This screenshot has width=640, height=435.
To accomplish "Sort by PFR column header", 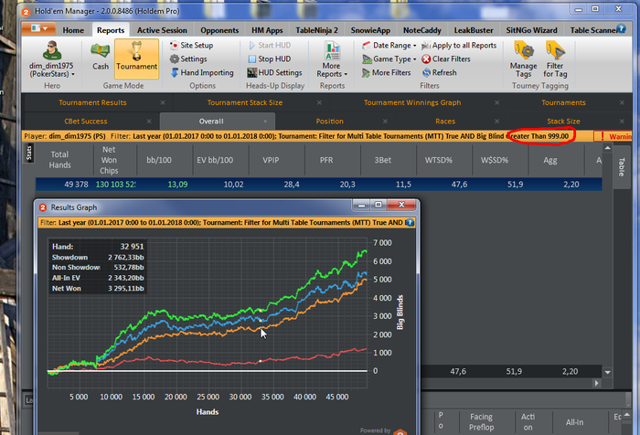I will (326, 160).
